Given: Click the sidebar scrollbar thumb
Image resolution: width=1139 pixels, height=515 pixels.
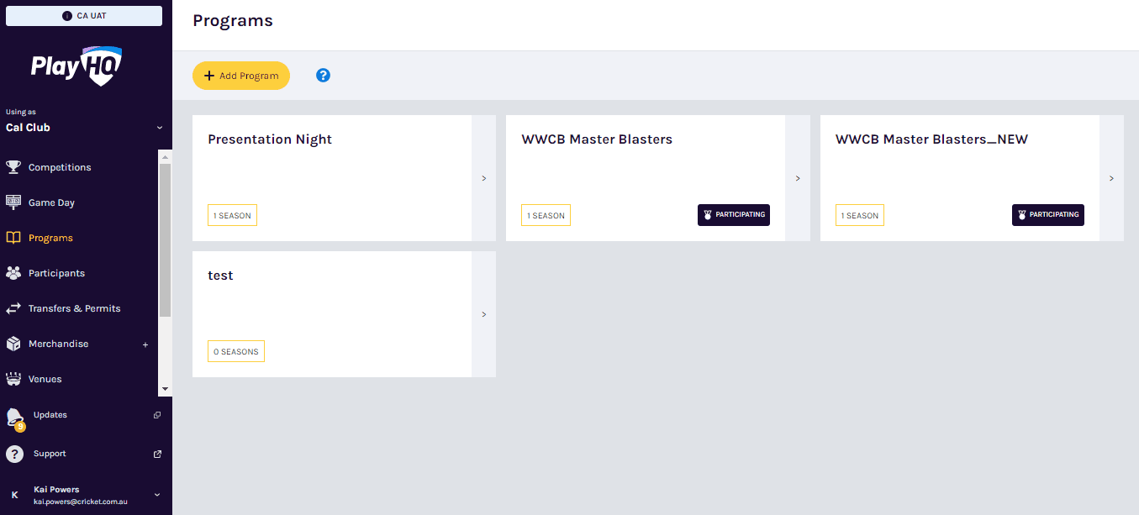Looking at the screenshot, I should [166, 239].
